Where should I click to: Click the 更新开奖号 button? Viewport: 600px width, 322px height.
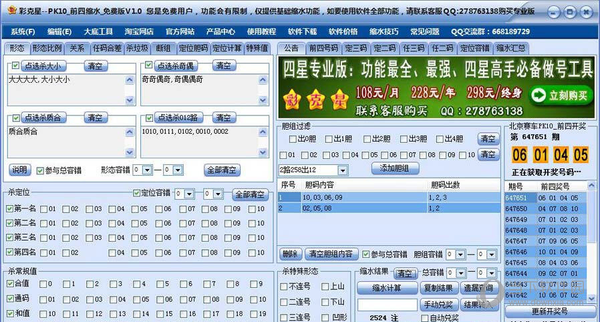[550, 311]
